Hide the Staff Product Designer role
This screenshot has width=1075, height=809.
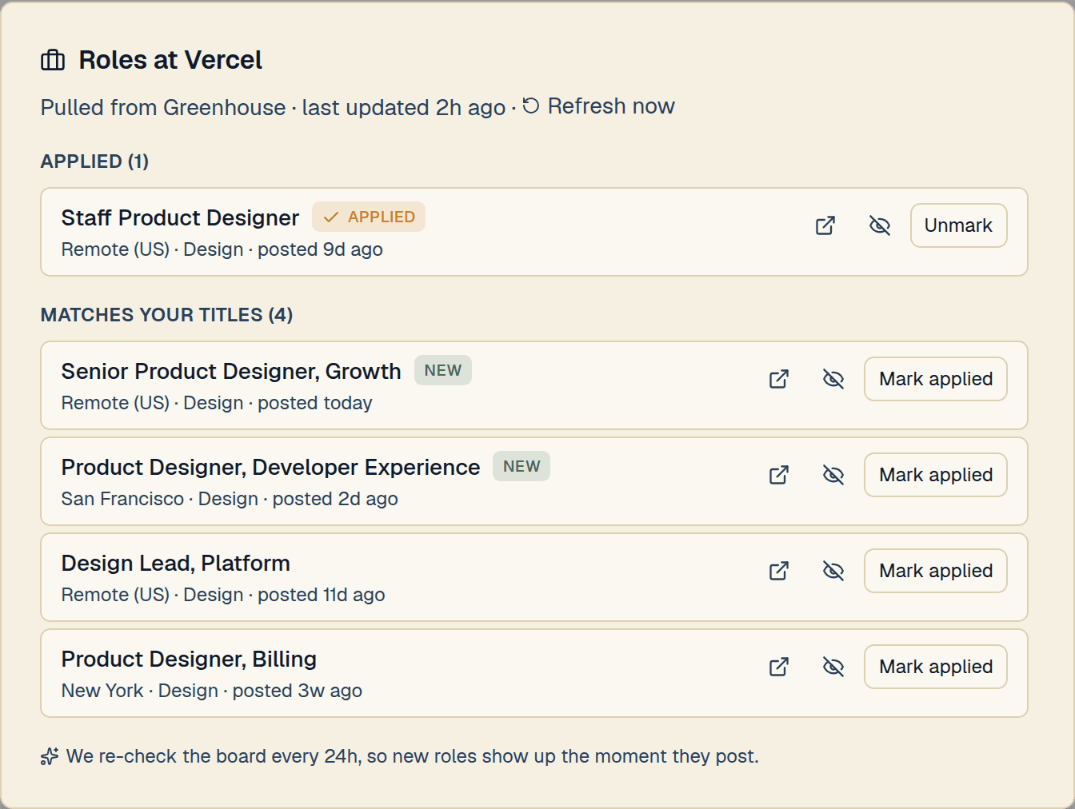pyautogui.click(x=880, y=225)
